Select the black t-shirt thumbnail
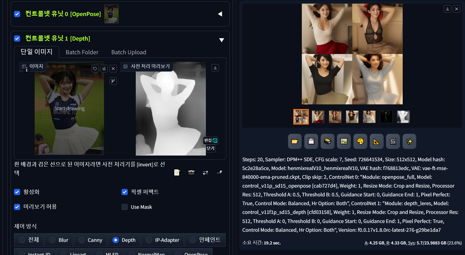 pyautogui.click(x=352, y=117)
